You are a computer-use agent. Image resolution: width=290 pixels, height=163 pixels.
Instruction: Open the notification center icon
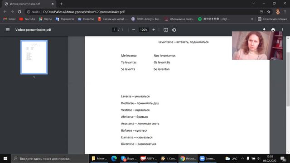click(x=283, y=158)
